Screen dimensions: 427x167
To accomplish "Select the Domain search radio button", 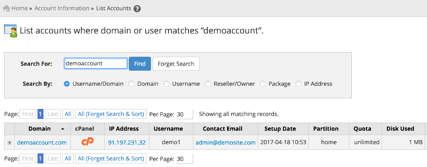I will [x=131, y=84].
